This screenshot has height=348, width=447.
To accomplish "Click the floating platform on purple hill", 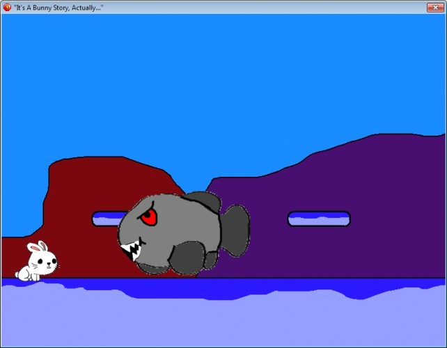I will [x=319, y=219].
